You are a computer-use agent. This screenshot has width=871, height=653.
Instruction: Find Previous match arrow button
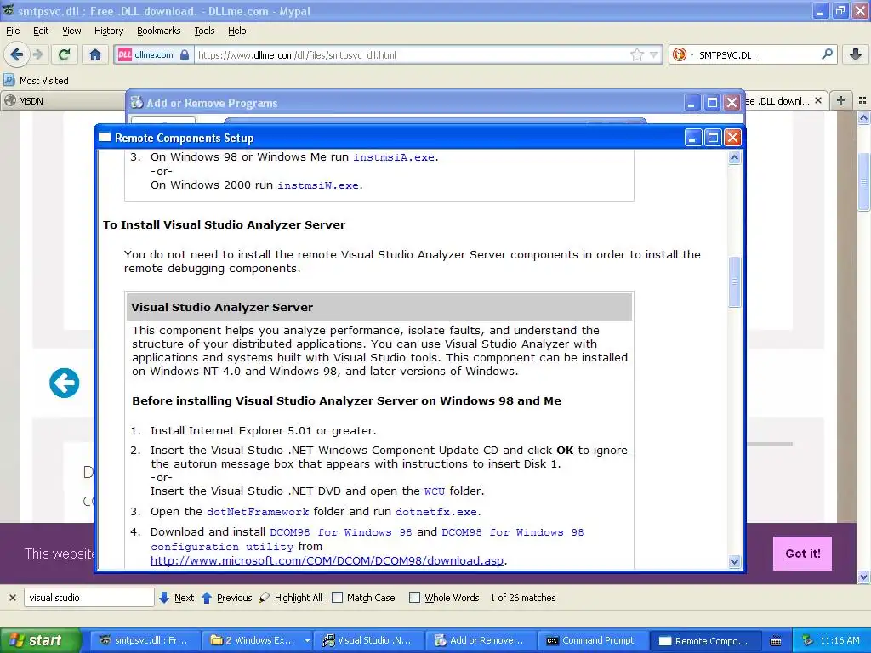(226, 598)
